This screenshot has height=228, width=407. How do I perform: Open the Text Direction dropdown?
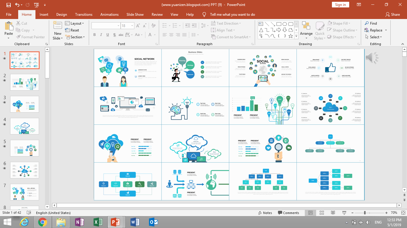226,23
